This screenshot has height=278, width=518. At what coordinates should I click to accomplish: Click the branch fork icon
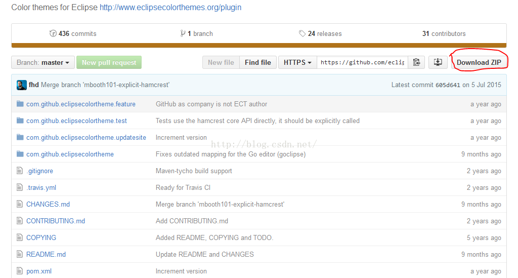pyautogui.click(x=183, y=33)
